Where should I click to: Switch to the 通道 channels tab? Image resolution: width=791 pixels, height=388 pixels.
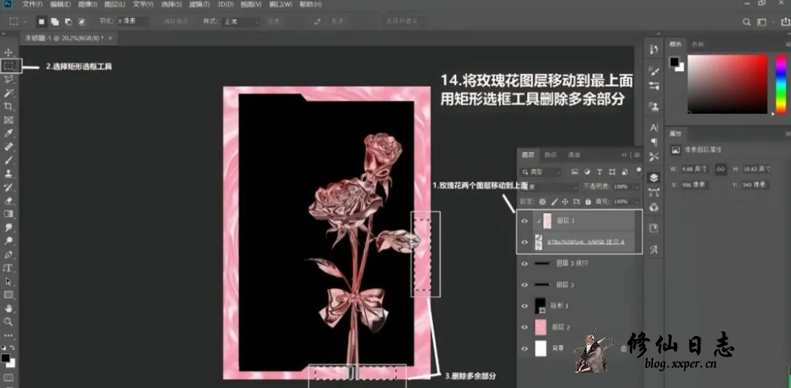pyautogui.click(x=575, y=155)
